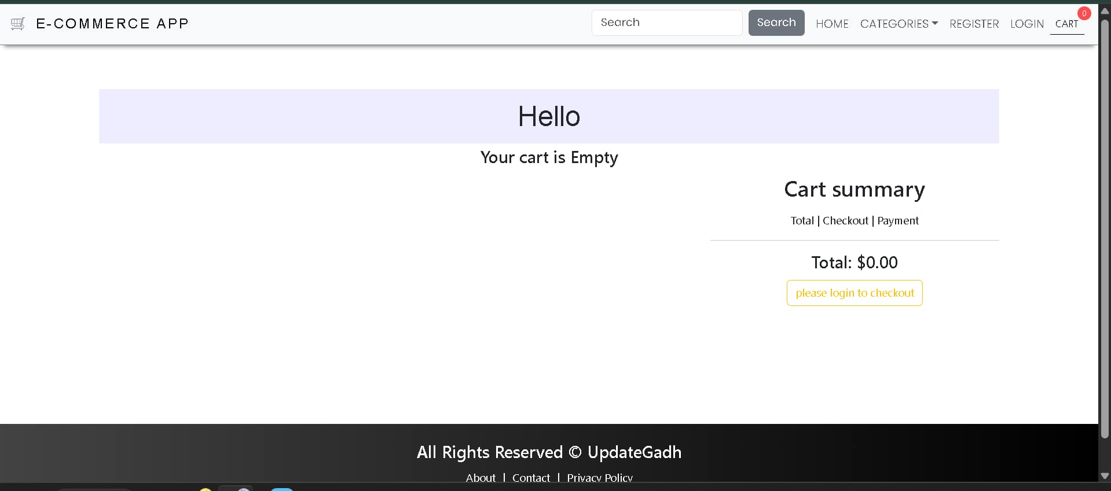1111x491 pixels.
Task: Click the red cart count badge
Action: [x=1084, y=13]
